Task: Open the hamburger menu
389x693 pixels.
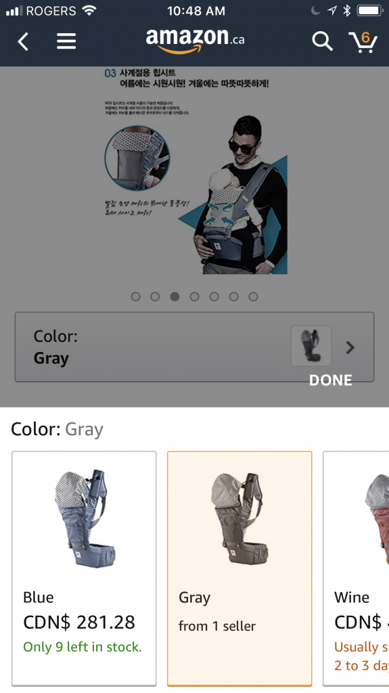Action: point(66,41)
